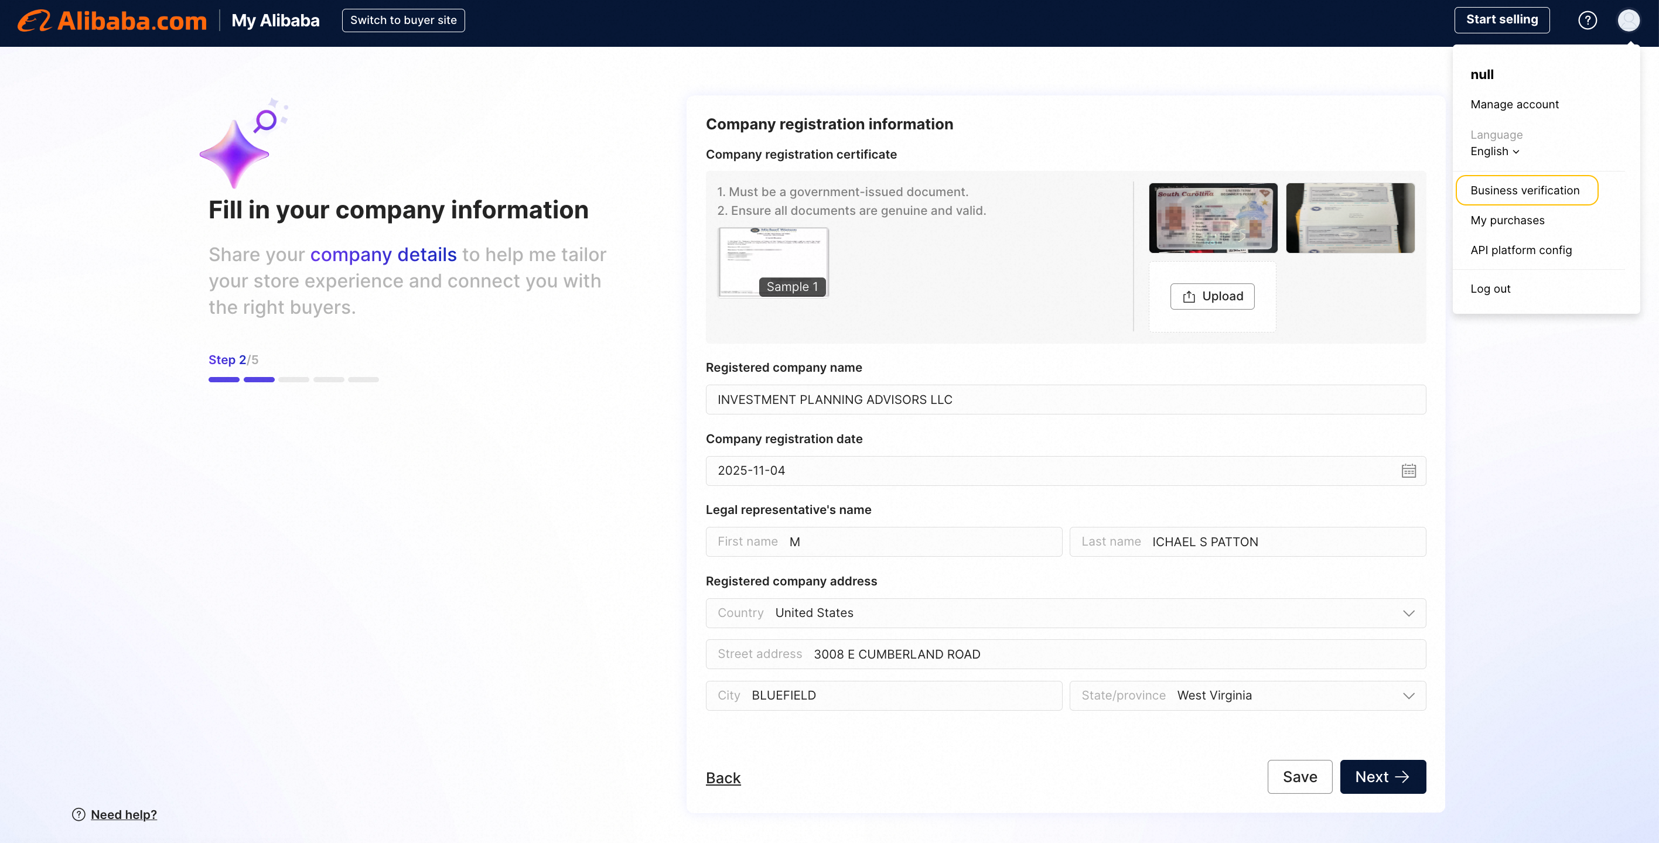Open the State/province dropdown

click(1247, 695)
